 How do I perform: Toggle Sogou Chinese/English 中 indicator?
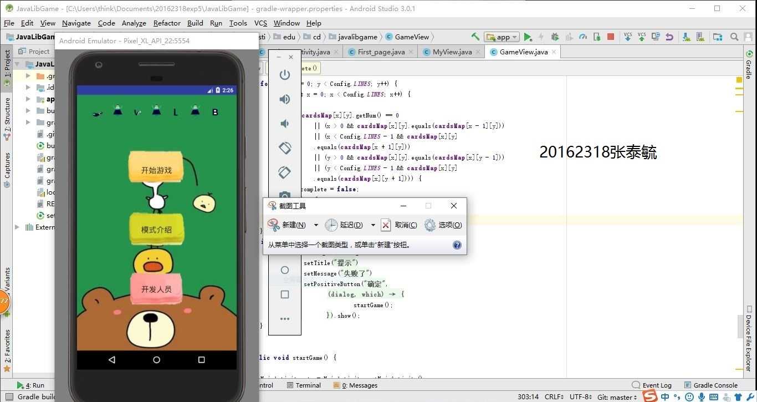665,396
